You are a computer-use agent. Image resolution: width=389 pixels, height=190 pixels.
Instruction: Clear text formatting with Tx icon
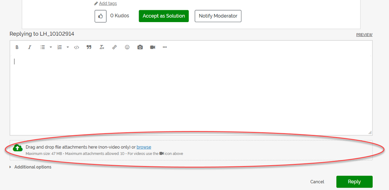(102, 47)
